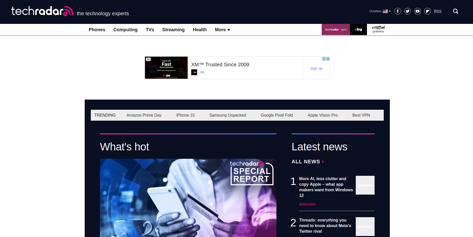Open trending topic Samsung Unpacked
Image resolution: width=473 pixels, height=237 pixels.
(228, 115)
